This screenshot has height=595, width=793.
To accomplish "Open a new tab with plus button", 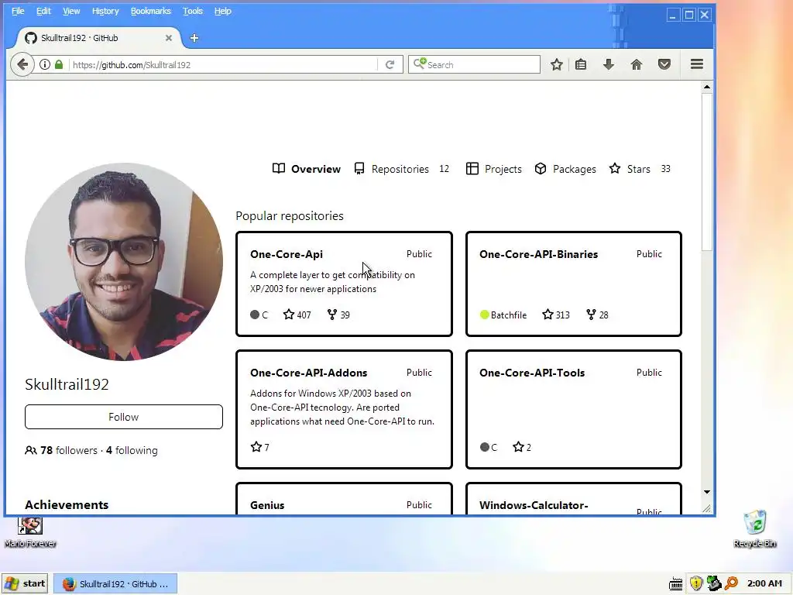I will point(194,38).
